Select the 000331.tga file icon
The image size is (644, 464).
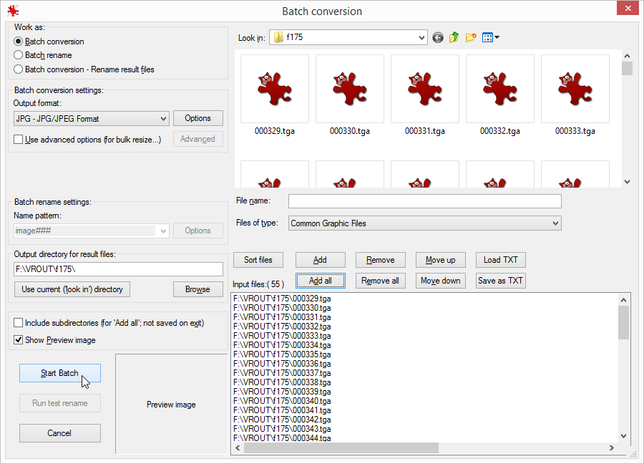pyautogui.click(x=425, y=90)
